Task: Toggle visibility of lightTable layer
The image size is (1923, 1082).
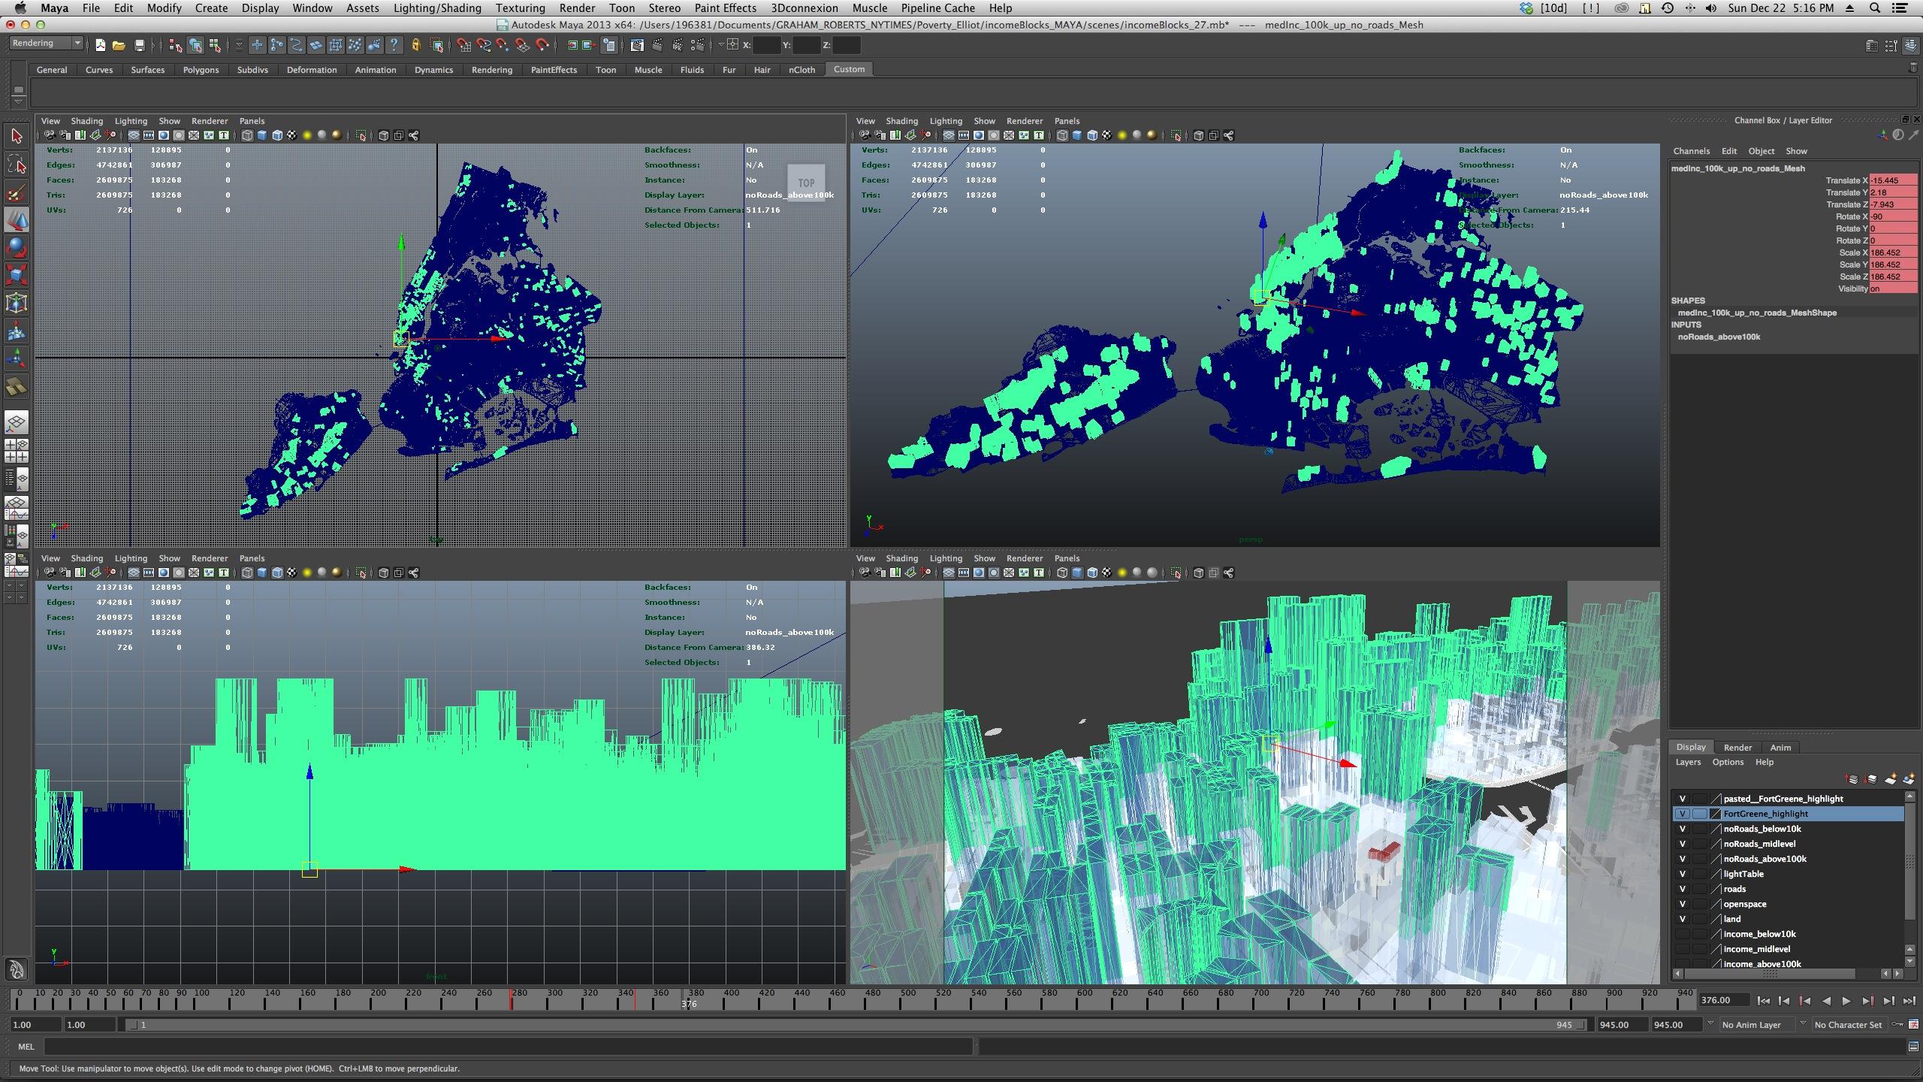Action: [x=1683, y=874]
